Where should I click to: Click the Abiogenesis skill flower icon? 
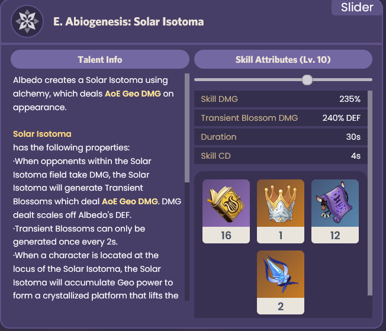tap(25, 22)
